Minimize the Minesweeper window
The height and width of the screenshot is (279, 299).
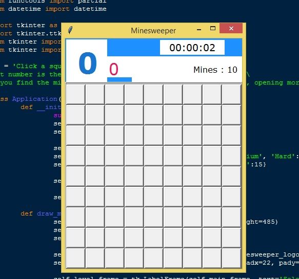tap(199, 29)
